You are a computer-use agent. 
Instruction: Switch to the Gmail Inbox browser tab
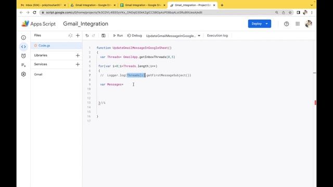[x=43, y=5]
